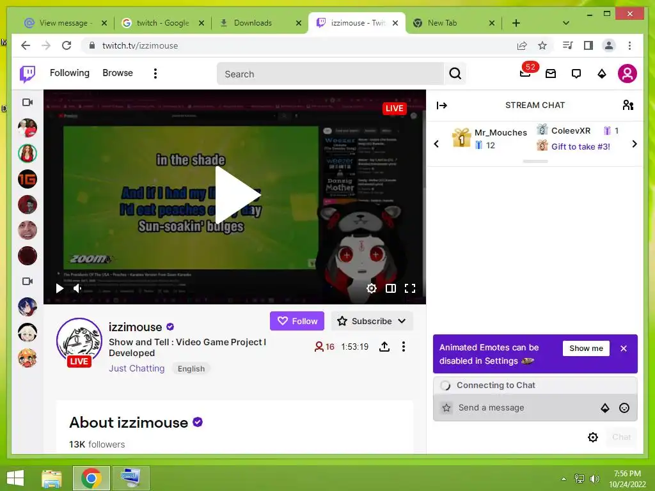Collapse the stream chat panel
This screenshot has width=655, height=491.
pyautogui.click(x=441, y=105)
